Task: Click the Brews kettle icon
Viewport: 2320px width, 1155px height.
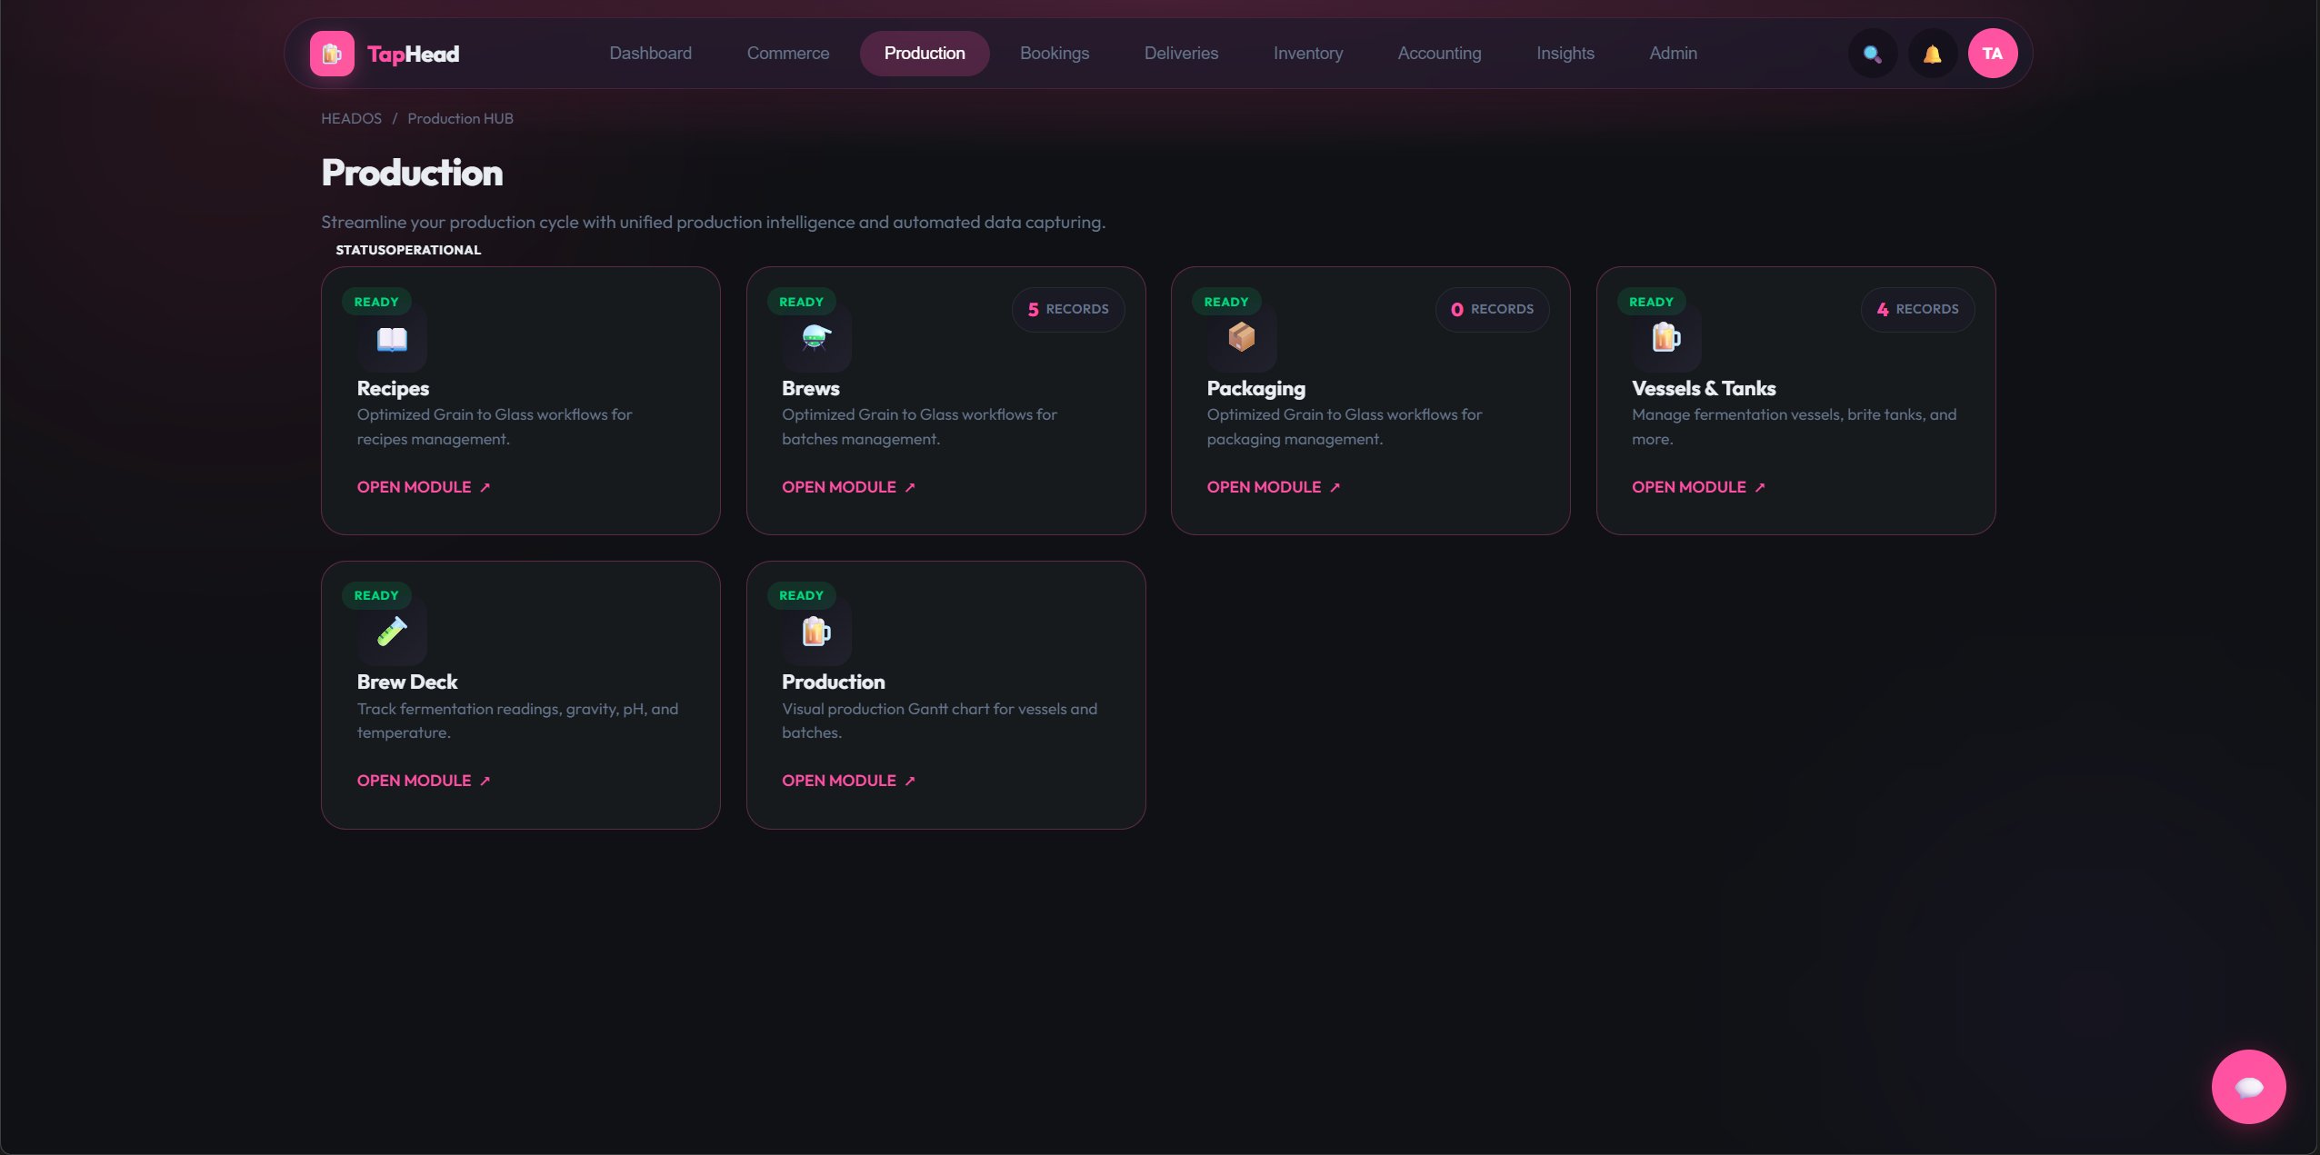Action: coord(816,338)
